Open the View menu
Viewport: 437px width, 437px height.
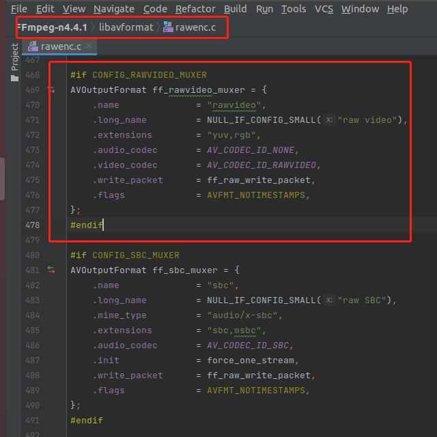(x=74, y=9)
